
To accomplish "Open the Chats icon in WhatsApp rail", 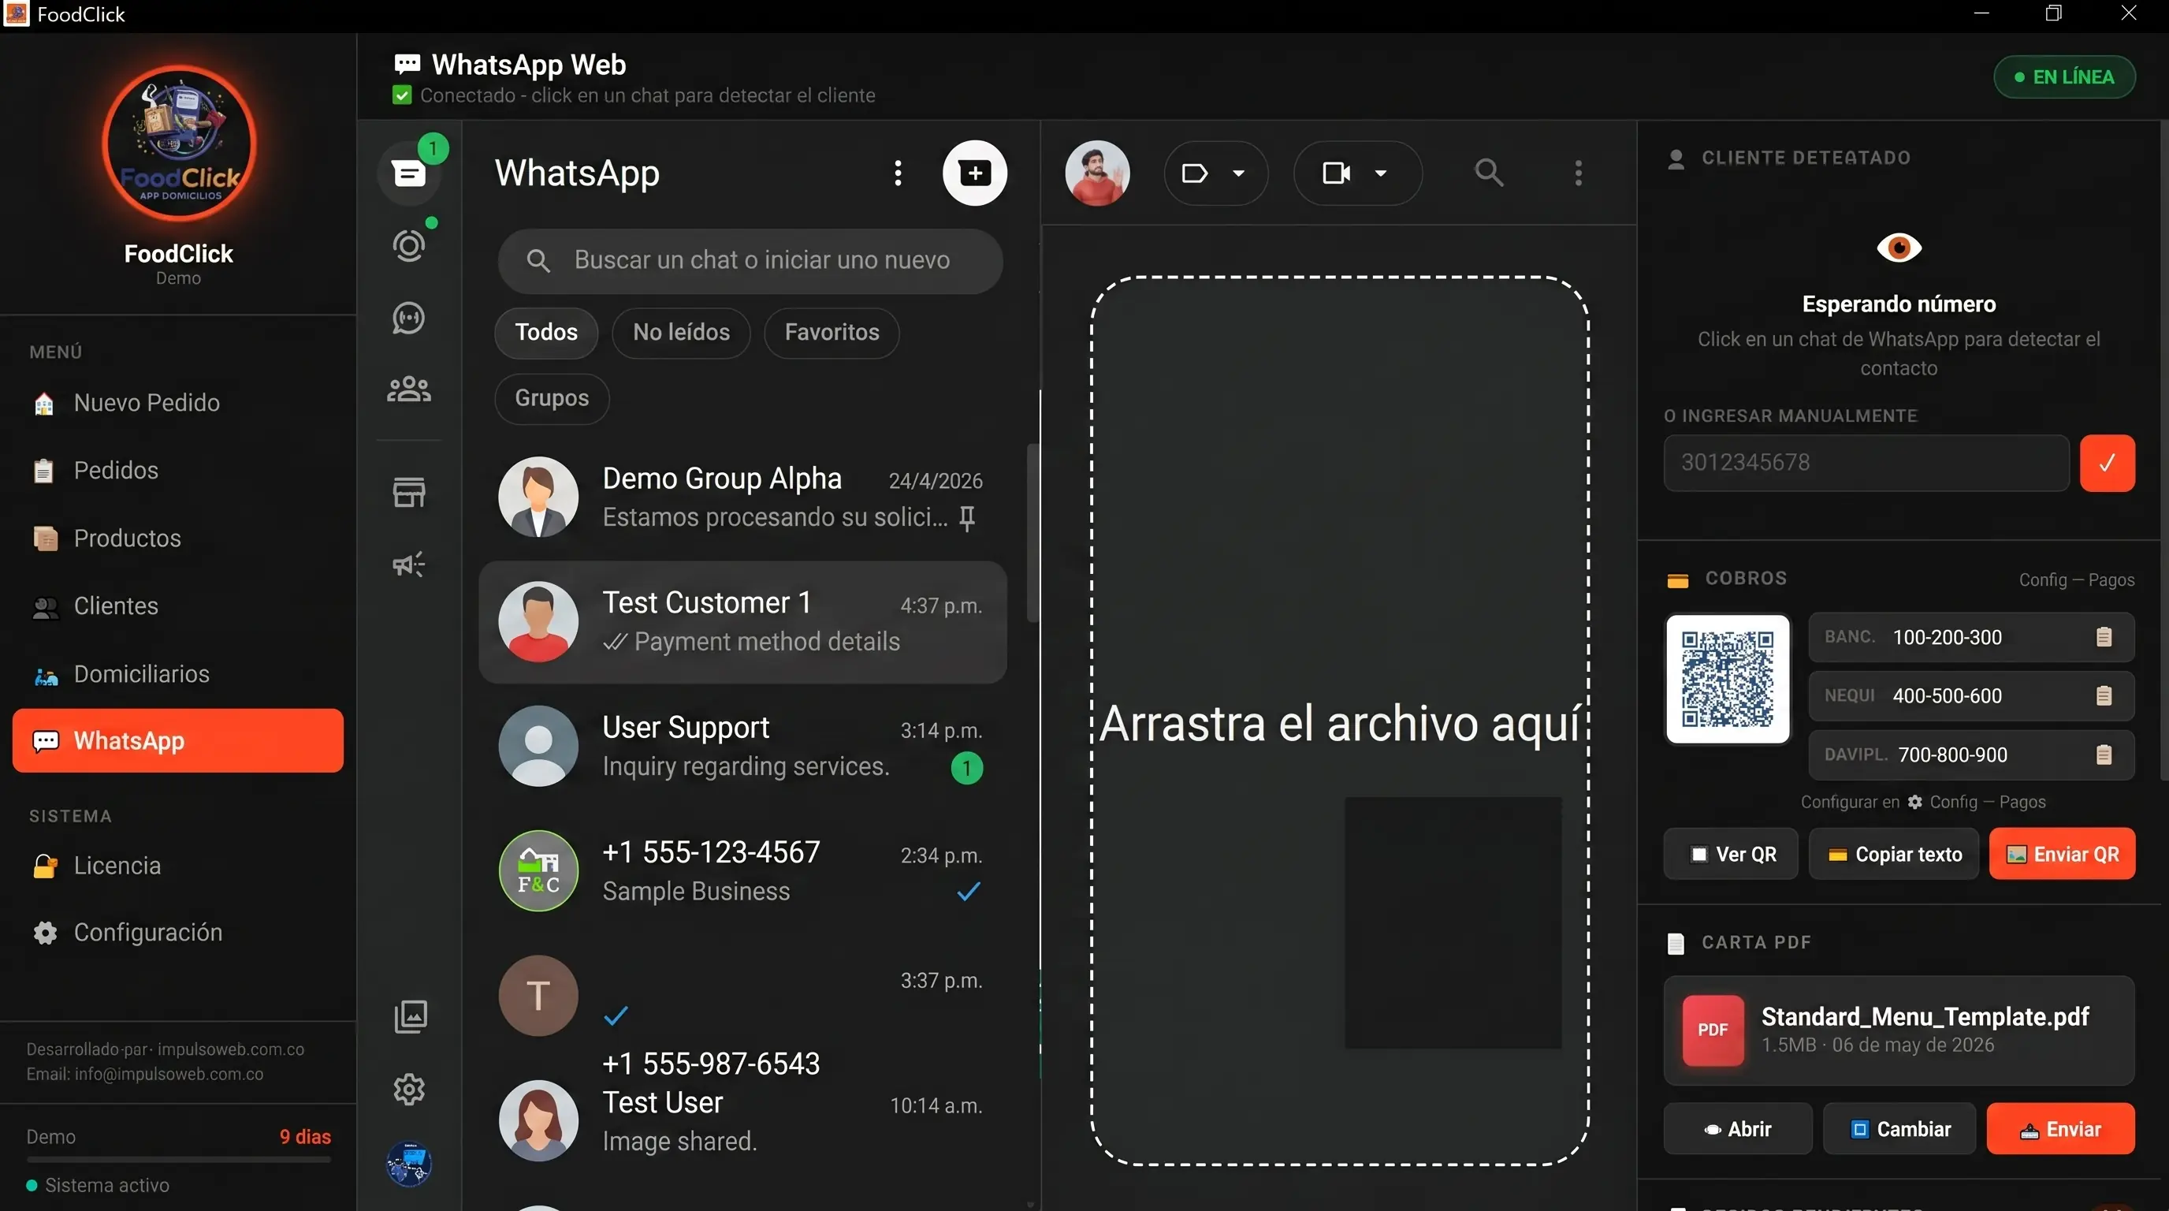I will pyautogui.click(x=409, y=173).
